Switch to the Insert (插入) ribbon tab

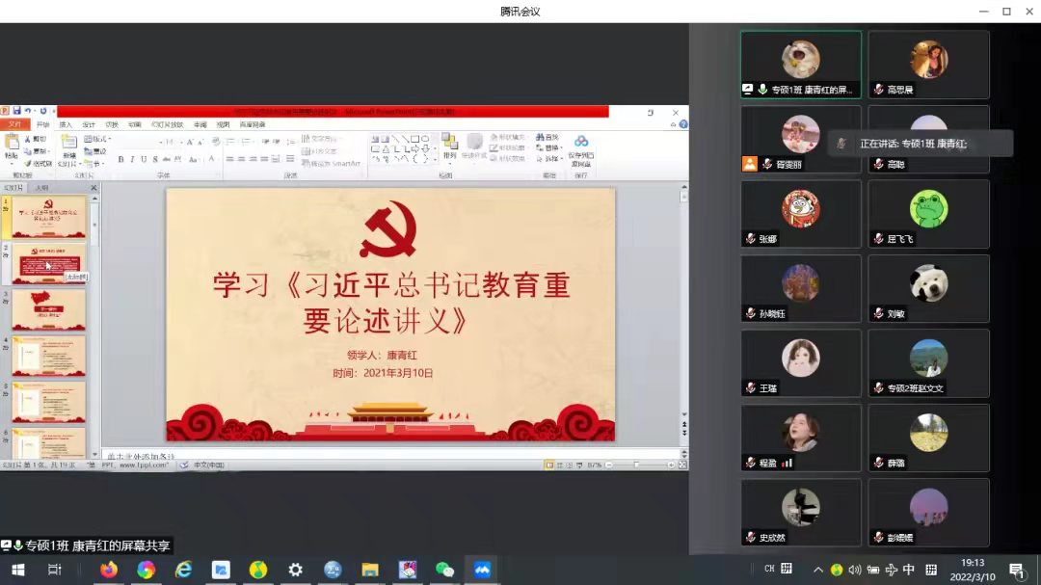point(66,124)
